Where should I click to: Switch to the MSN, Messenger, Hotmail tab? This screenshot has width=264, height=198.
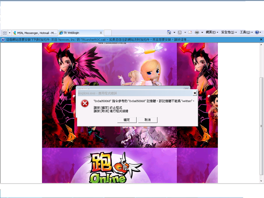click(35, 33)
